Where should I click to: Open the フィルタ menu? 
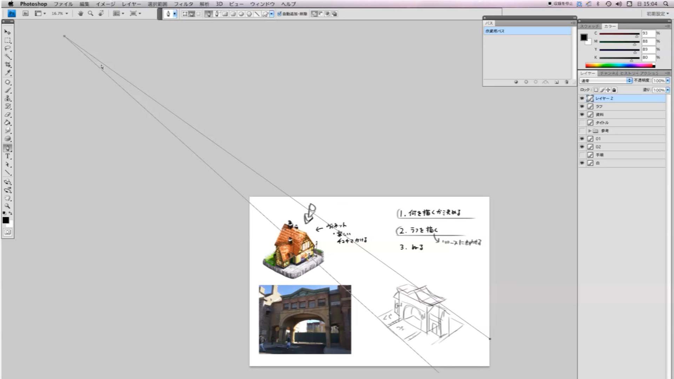[x=184, y=4]
